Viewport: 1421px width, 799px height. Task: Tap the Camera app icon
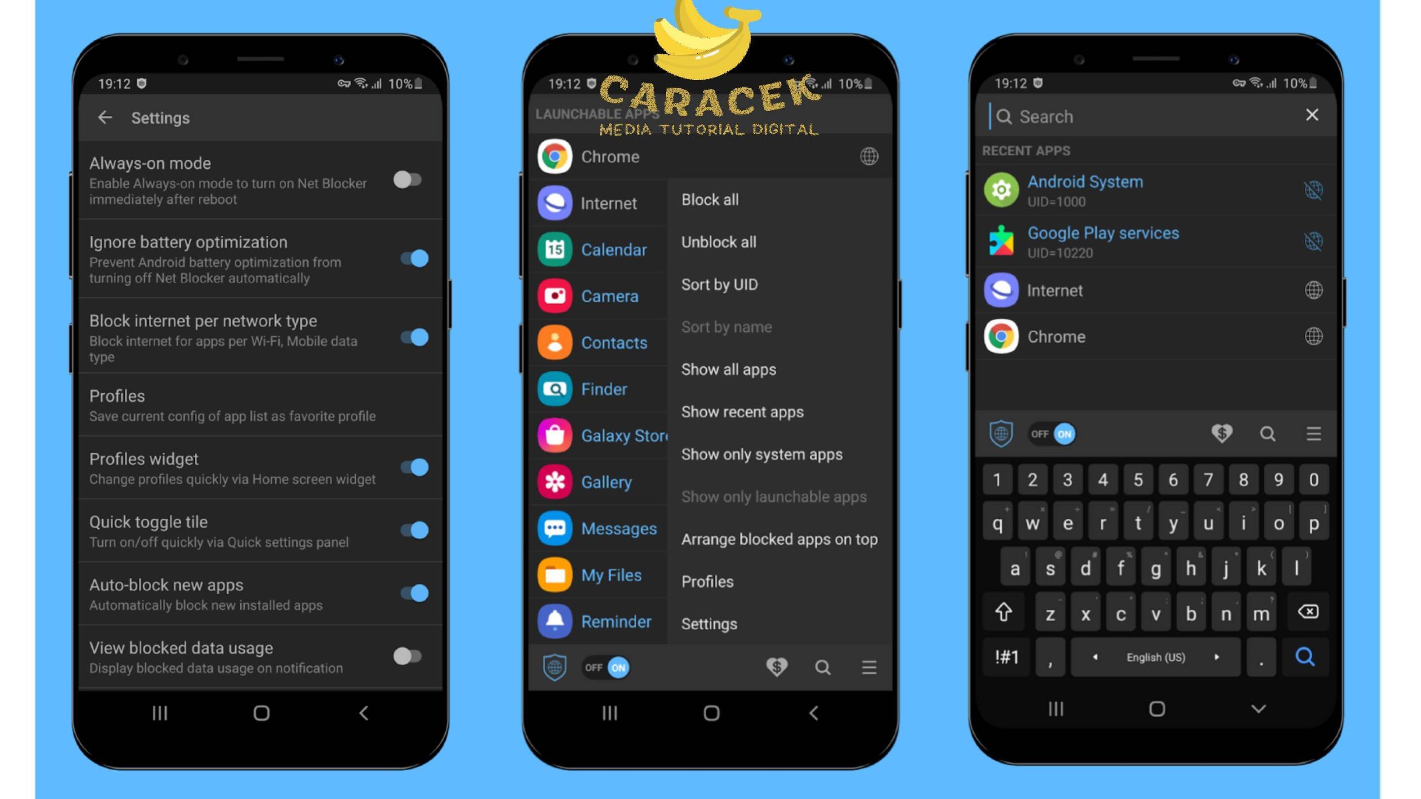tap(552, 296)
